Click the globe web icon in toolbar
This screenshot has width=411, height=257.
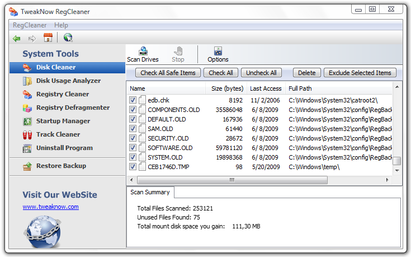(x=68, y=38)
